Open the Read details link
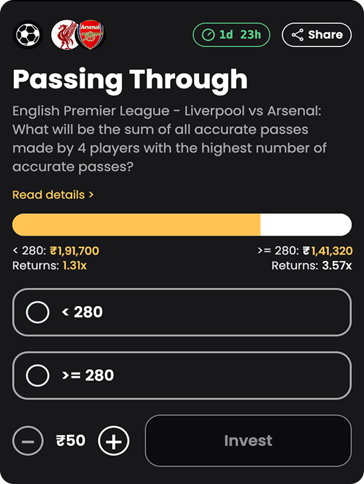 click(52, 195)
